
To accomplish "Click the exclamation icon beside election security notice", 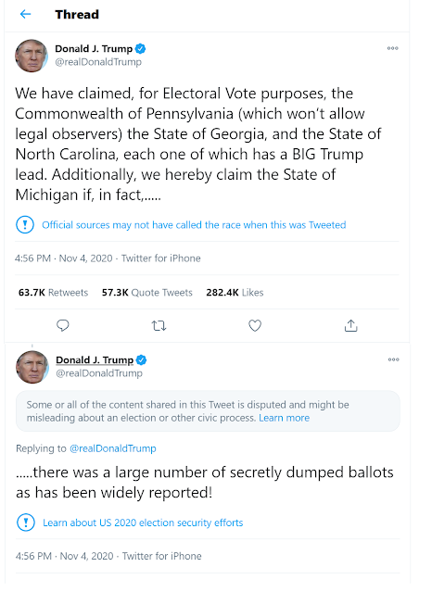I will 26,523.
